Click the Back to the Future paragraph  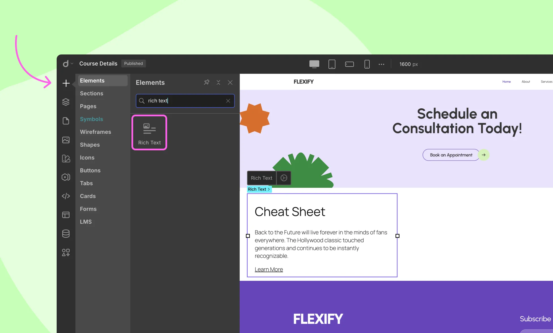321,244
